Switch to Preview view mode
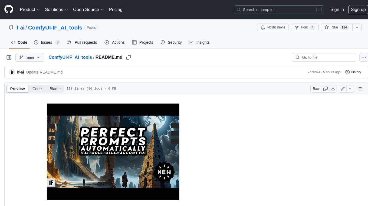 tap(18, 89)
